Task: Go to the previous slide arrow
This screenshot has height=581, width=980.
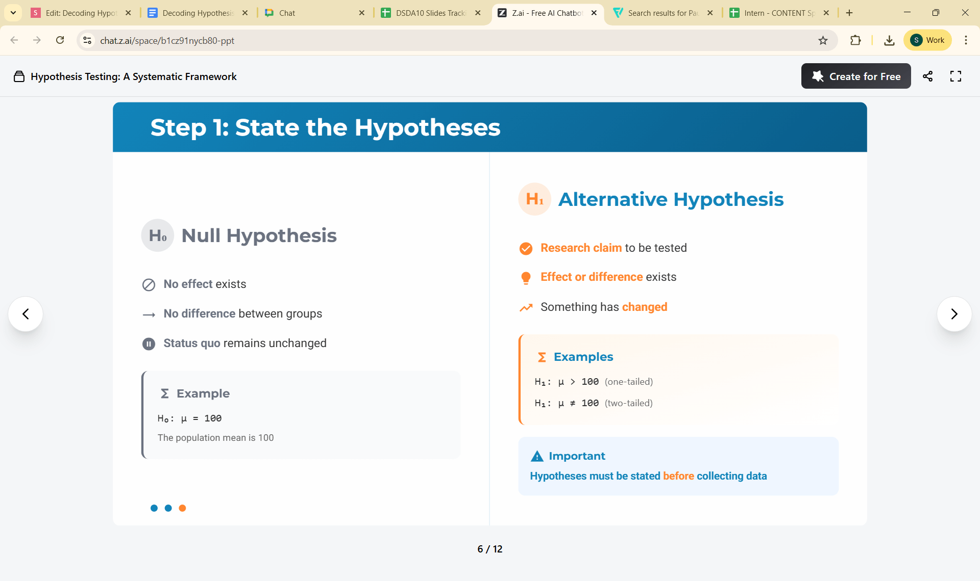Action: tap(26, 314)
